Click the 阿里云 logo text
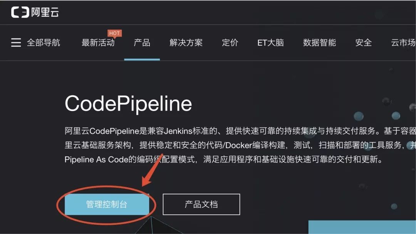 tap(45, 12)
